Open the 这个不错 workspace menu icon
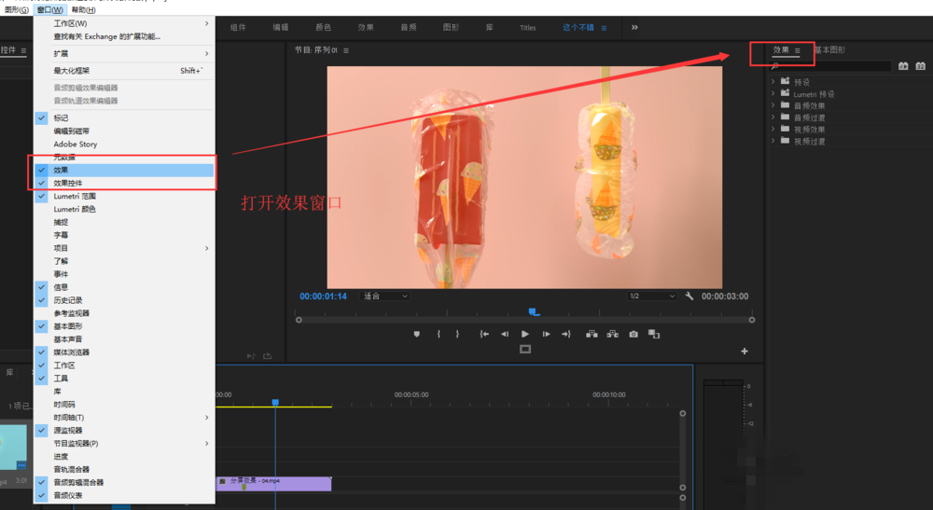The image size is (933, 510). pyautogui.click(x=604, y=28)
